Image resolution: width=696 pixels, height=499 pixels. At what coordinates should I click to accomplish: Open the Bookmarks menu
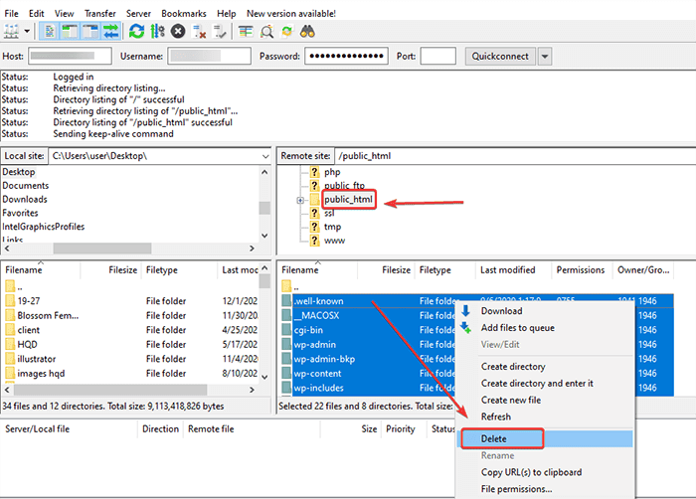point(187,14)
